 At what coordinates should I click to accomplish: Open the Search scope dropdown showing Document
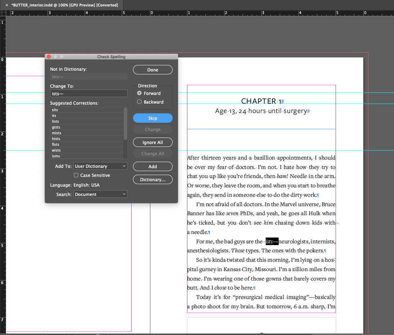(100, 194)
